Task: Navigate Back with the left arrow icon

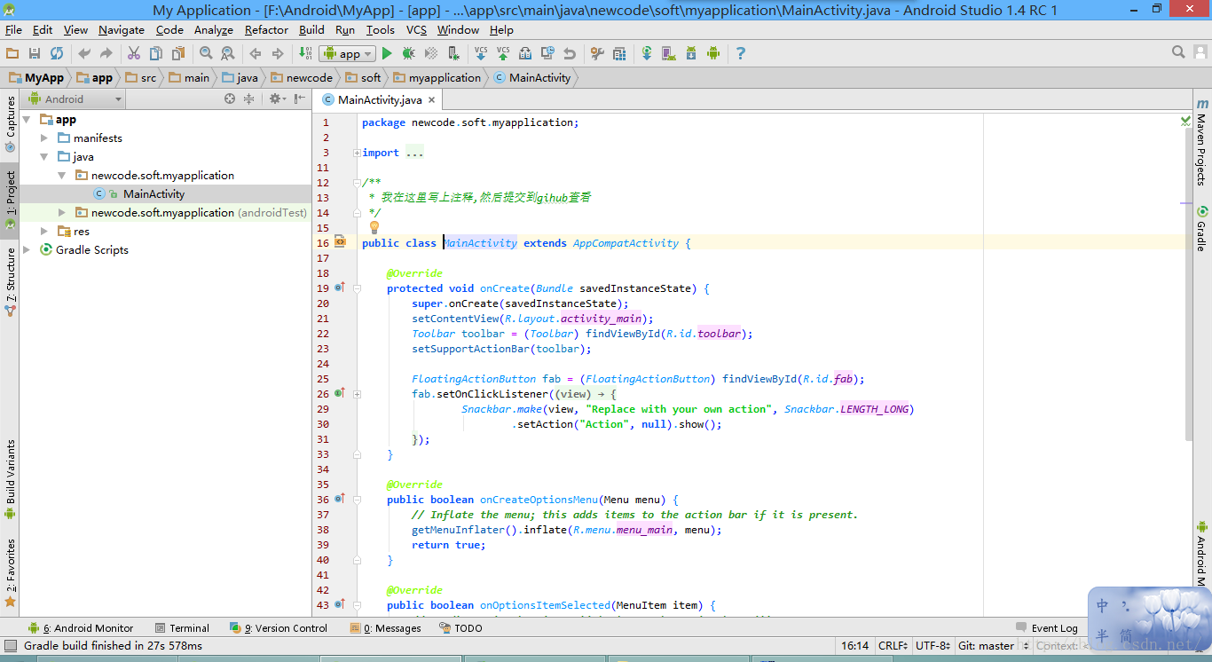Action: pos(256,53)
